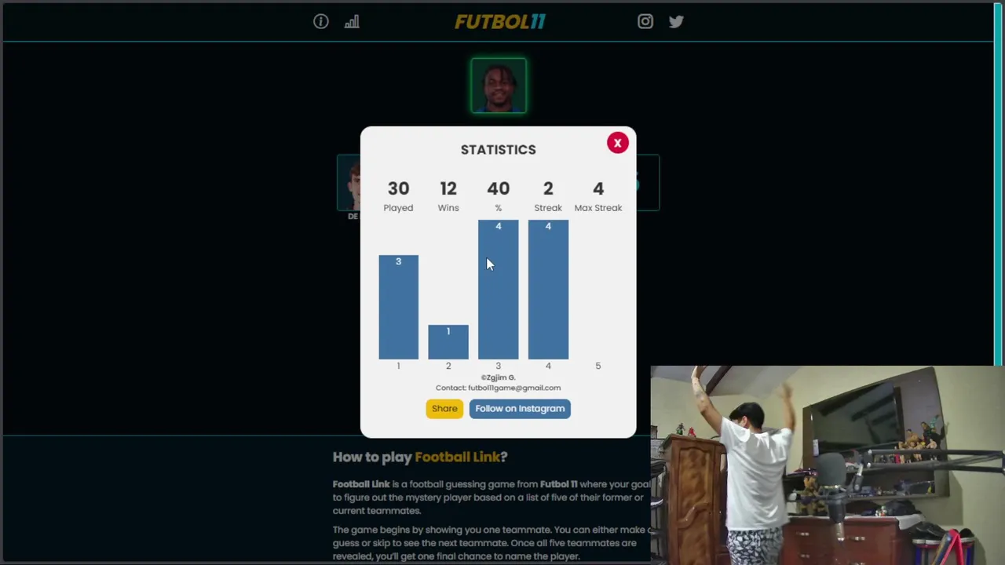Click the short bar for guess 2
Viewport: 1005px width, 565px height.
448,342
